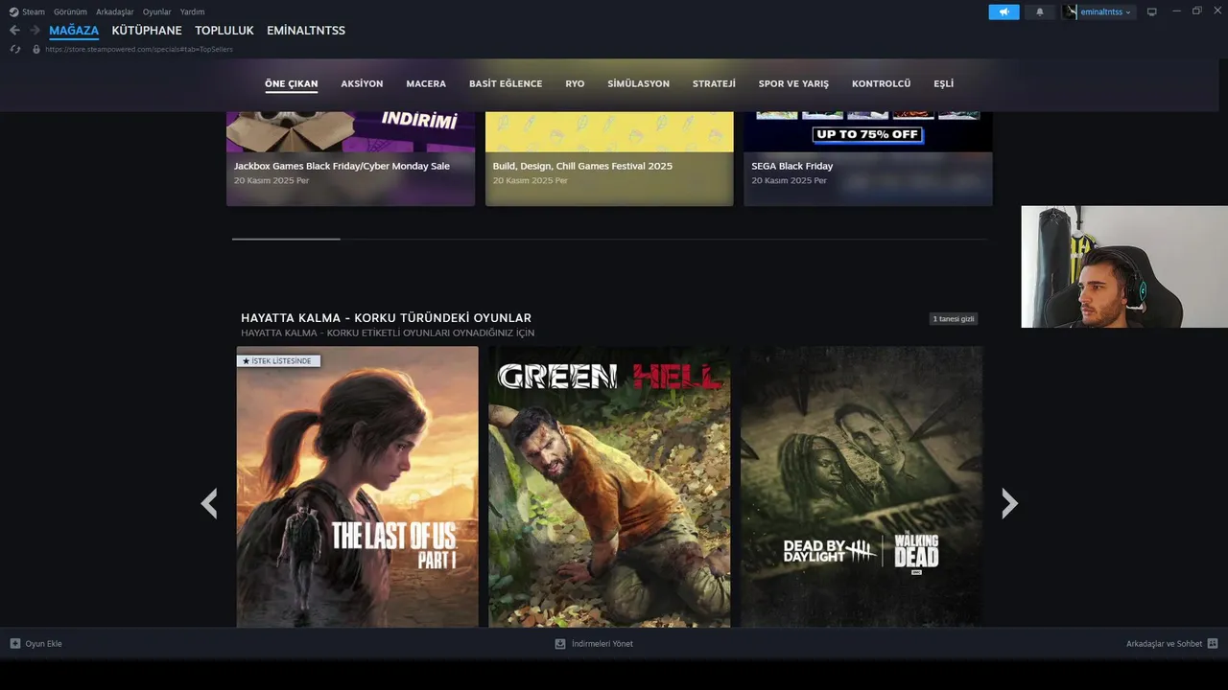Switch to the TOPLULUK tab
The image size is (1228, 690).
point(224,31)
